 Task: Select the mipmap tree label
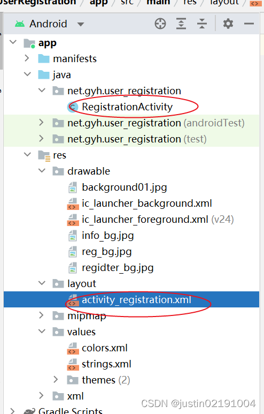[x=87, y=316]
